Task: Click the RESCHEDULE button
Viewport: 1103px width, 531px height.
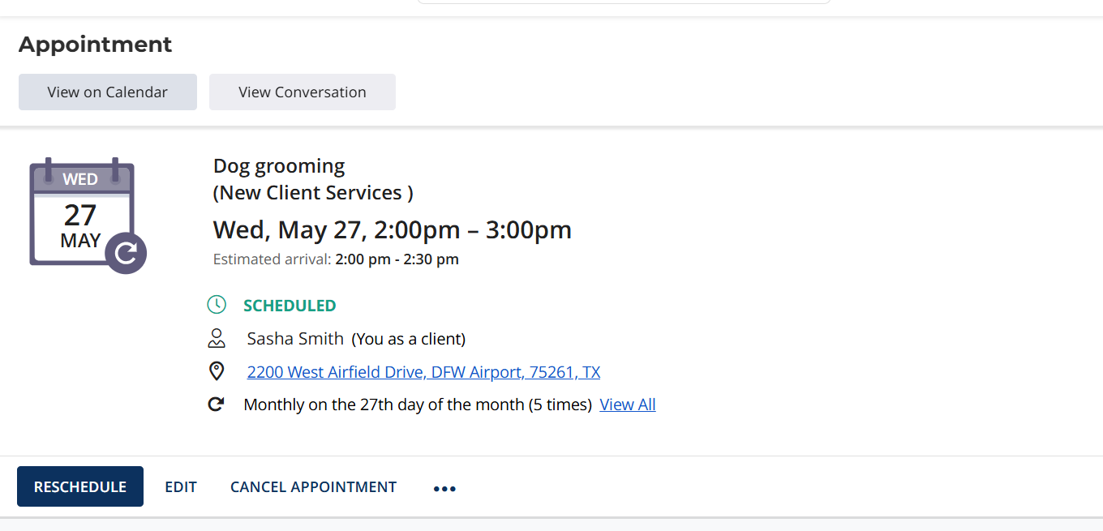Action: tap(80, 486)
